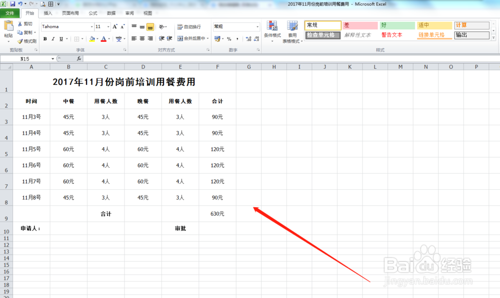This screenshot has width=500, height=298.
Task: Open the format painter (格式刷)
Action: (x=26, y=41)
